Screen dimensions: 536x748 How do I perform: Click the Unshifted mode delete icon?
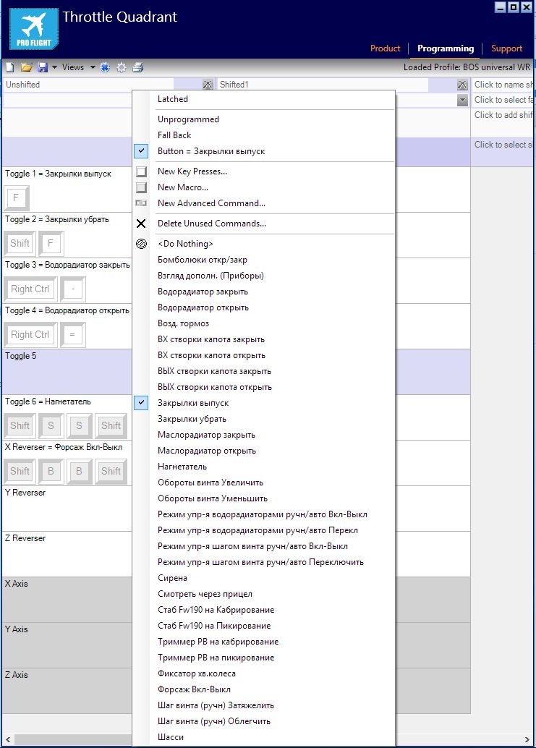click(208, 85)
